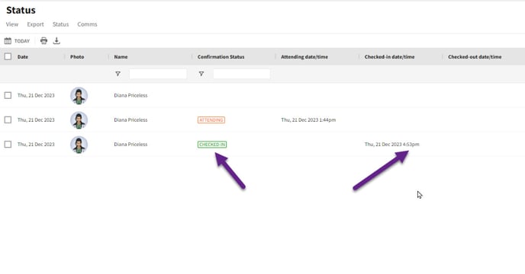Click the photo in the ATTENDING row

79,120
